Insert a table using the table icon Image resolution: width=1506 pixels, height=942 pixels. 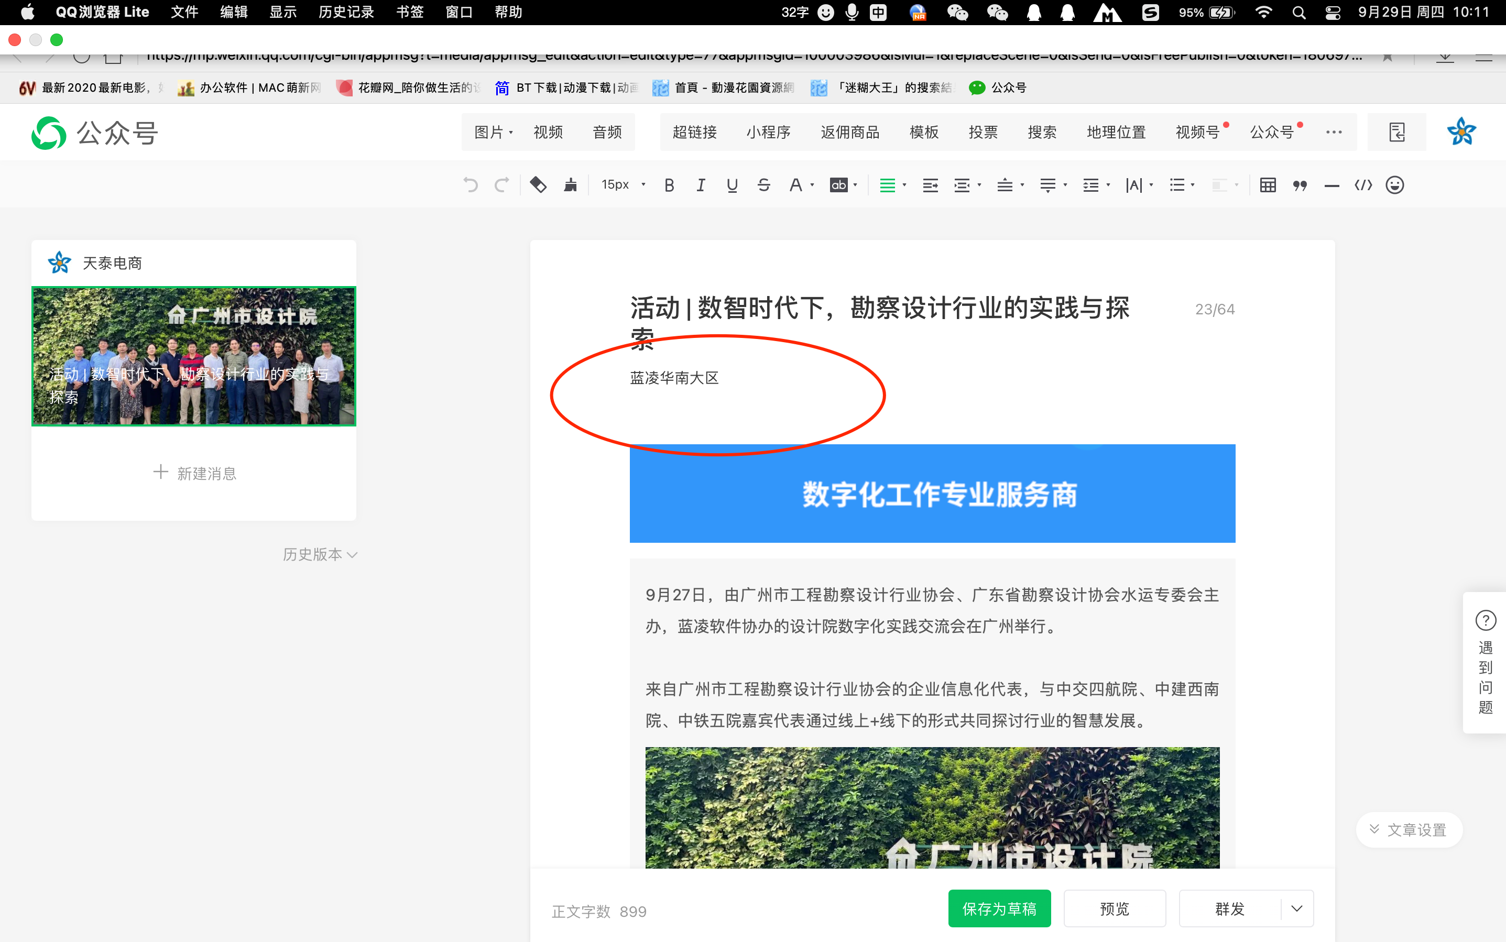click(x=1268, y=185)
